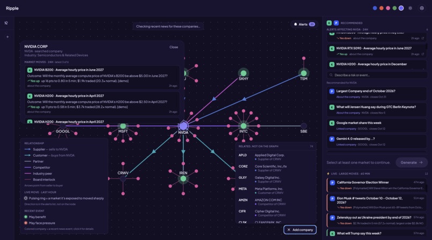Click the plus icon in left sidebar
Image resolution: width=432 pixels, height=240 pixels.
[x=8, y=37]
